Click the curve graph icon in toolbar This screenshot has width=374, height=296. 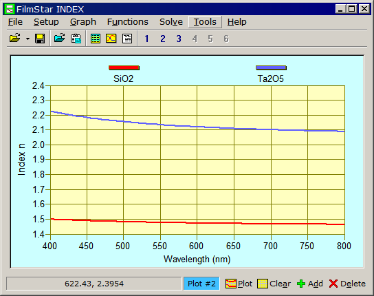pyautogui.click(x=111, y=39)
